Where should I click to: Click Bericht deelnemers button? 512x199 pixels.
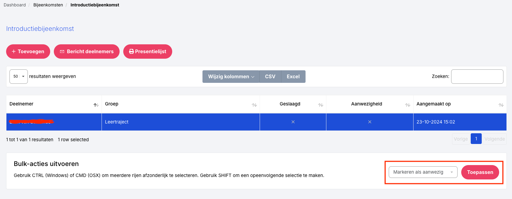[87, 52]
